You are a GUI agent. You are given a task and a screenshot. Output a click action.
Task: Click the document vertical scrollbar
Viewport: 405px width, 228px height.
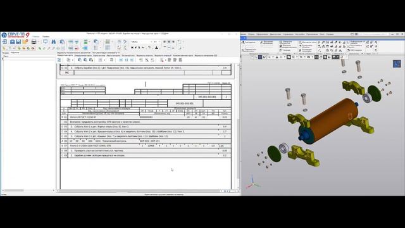click(238, 126)
